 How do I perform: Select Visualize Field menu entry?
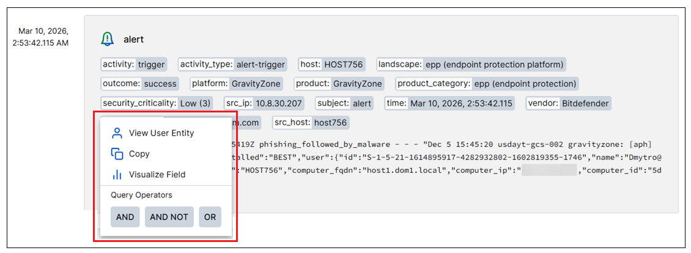tap(166, 175)
